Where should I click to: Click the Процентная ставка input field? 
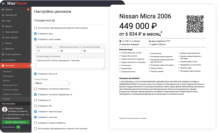(47, 51)
